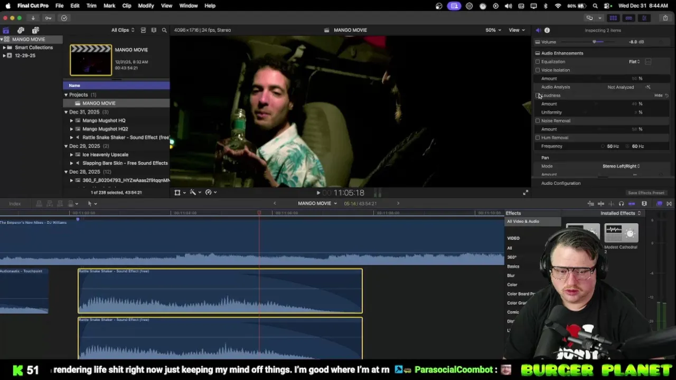The height and width of the screenshot is (380, 676).
Task: Open the Mark menu
Action: pyautogui.click(x=109, y=6)
